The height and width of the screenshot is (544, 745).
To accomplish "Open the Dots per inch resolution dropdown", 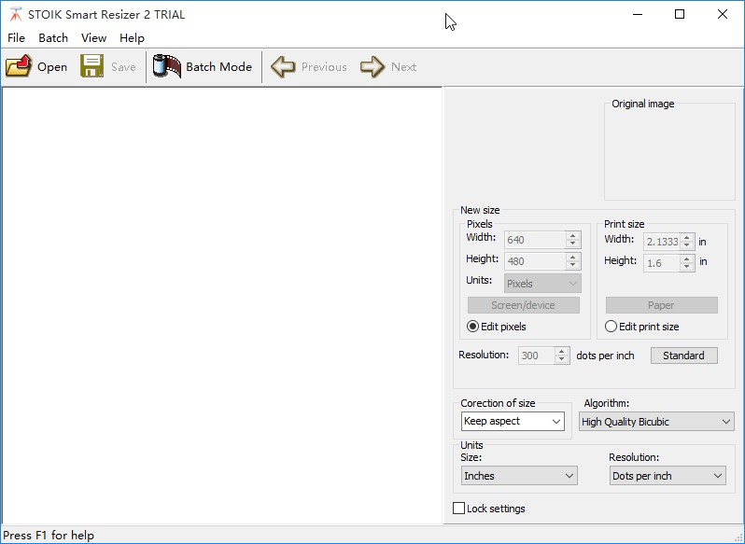I will 668,476.
